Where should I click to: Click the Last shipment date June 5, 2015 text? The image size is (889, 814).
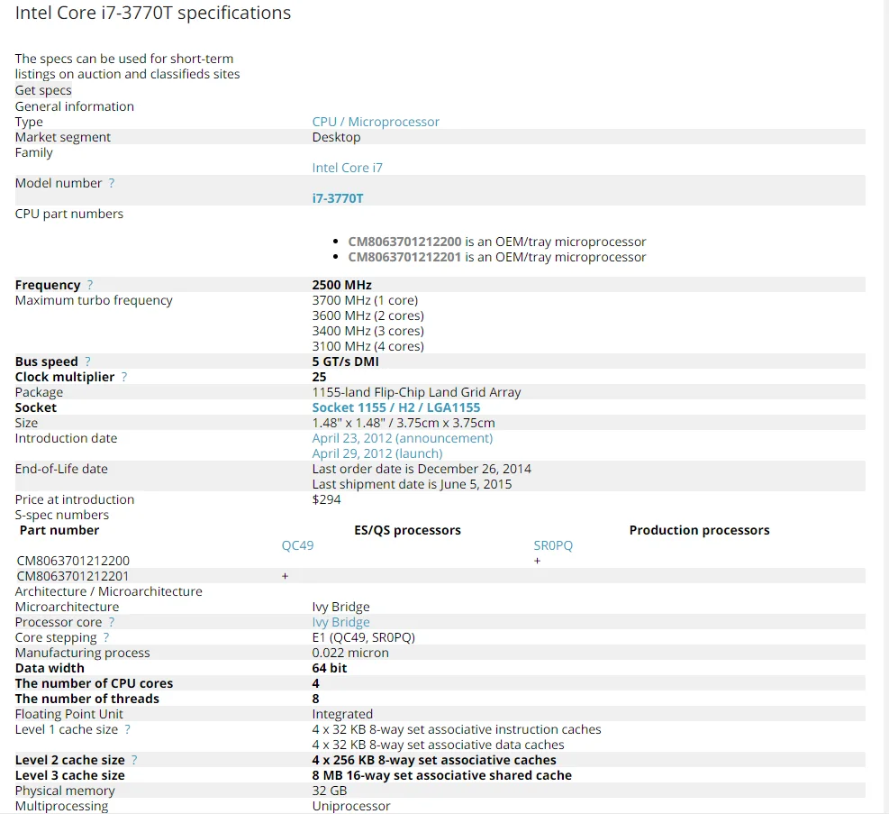[412, 484]
